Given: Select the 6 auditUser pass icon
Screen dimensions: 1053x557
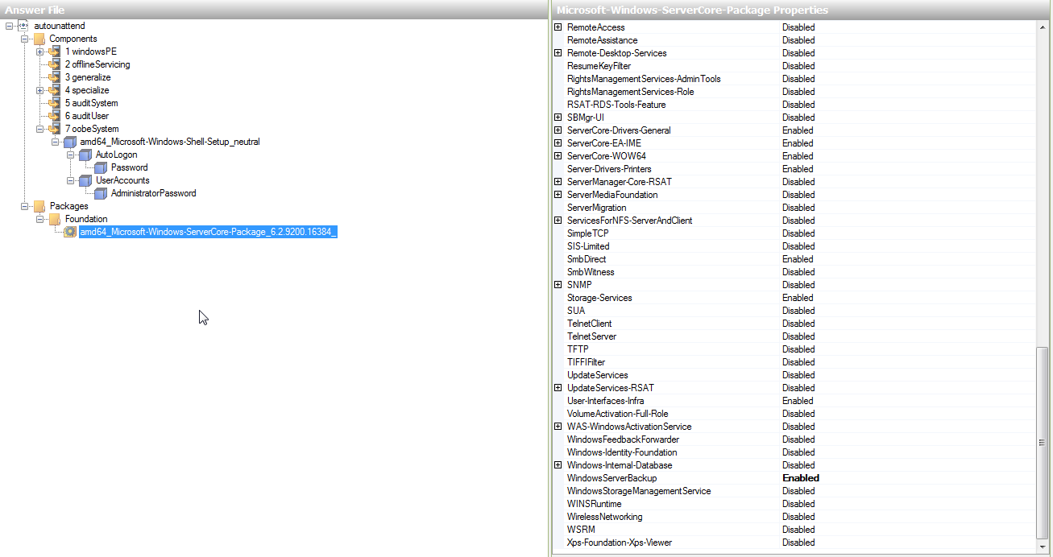Looking at the screenshot, I should [54, 116].
